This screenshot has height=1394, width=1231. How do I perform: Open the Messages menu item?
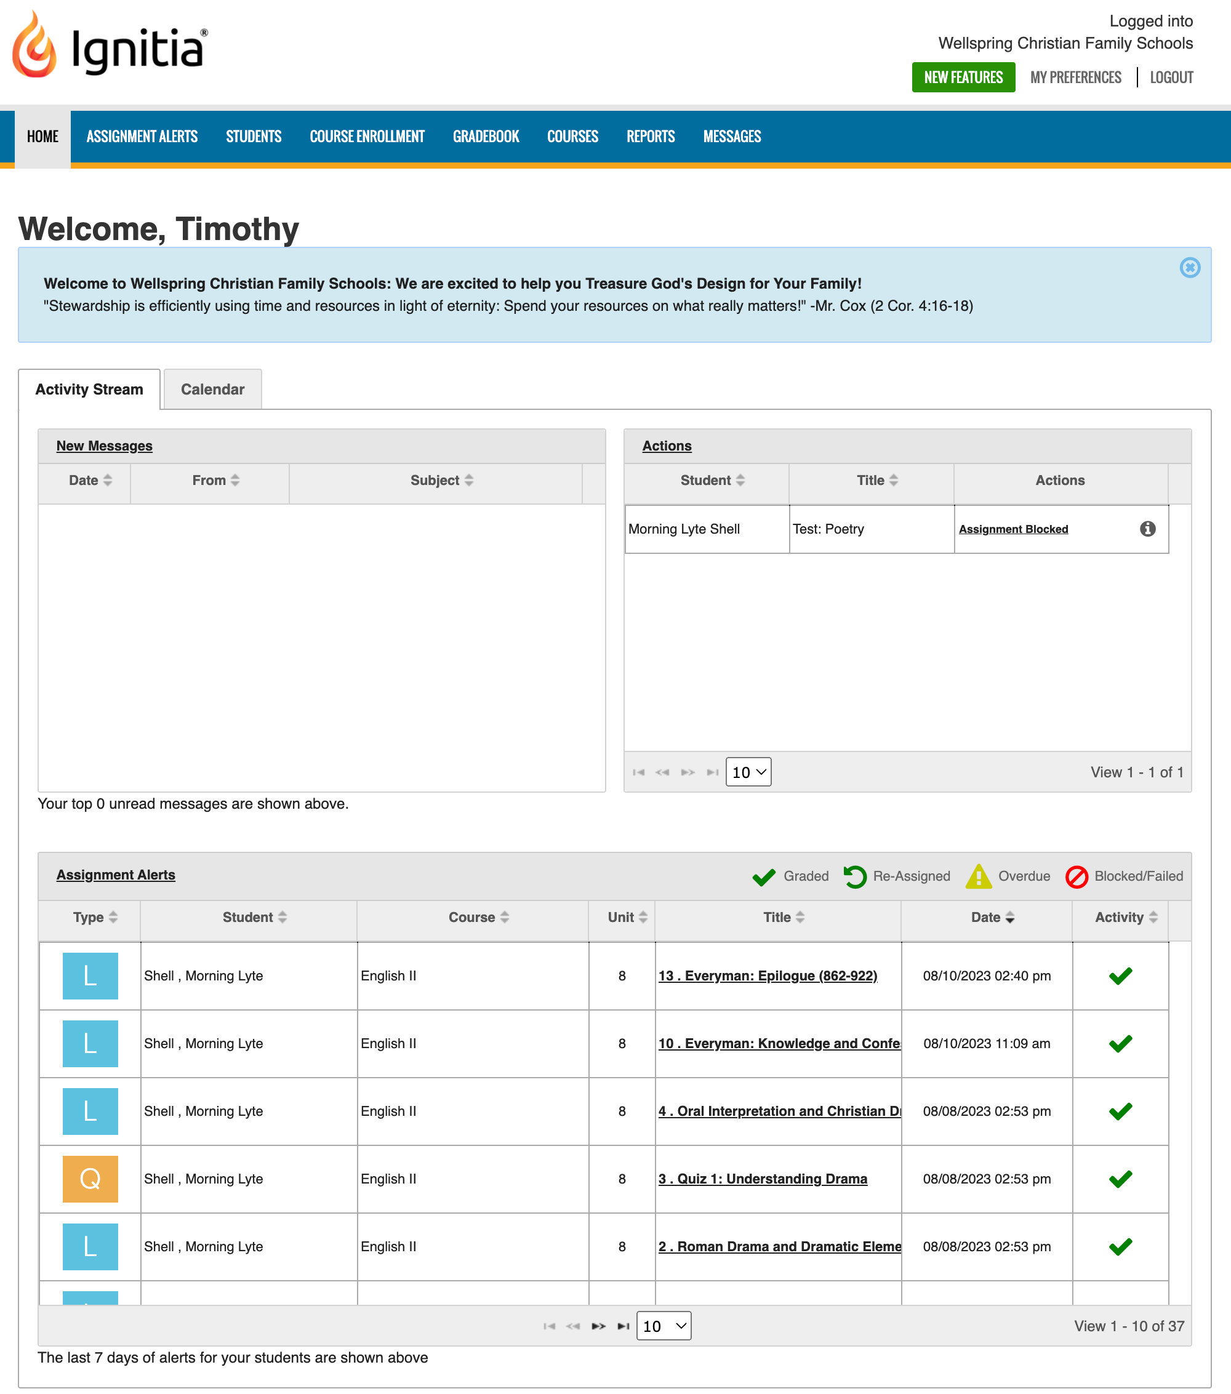click(732, 137)
